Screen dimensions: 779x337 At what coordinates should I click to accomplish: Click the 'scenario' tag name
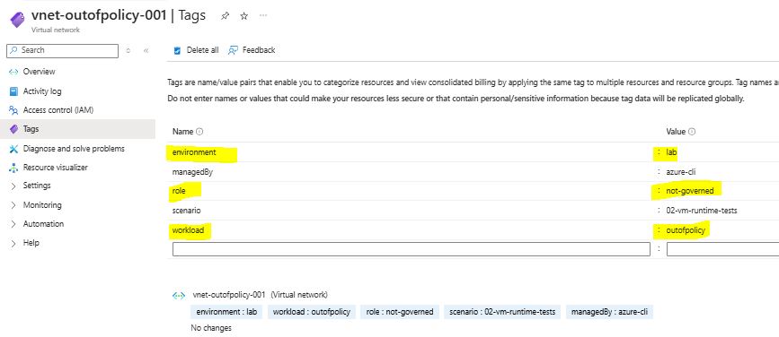[186, 211]
